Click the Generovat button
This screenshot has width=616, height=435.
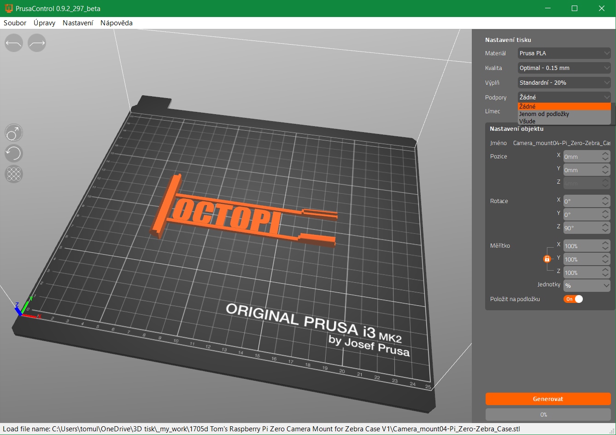coord(548,399)
